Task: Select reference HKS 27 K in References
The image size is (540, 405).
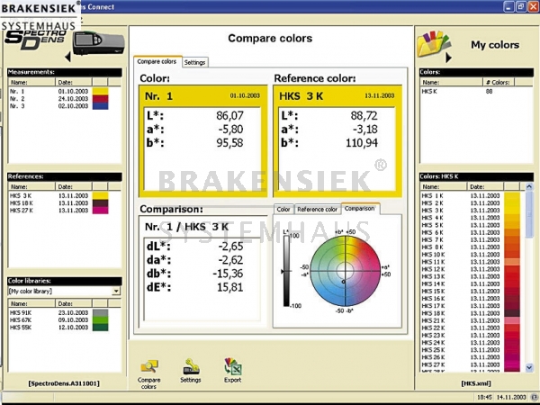Action: pyautogui.click(x=58, y=210)
